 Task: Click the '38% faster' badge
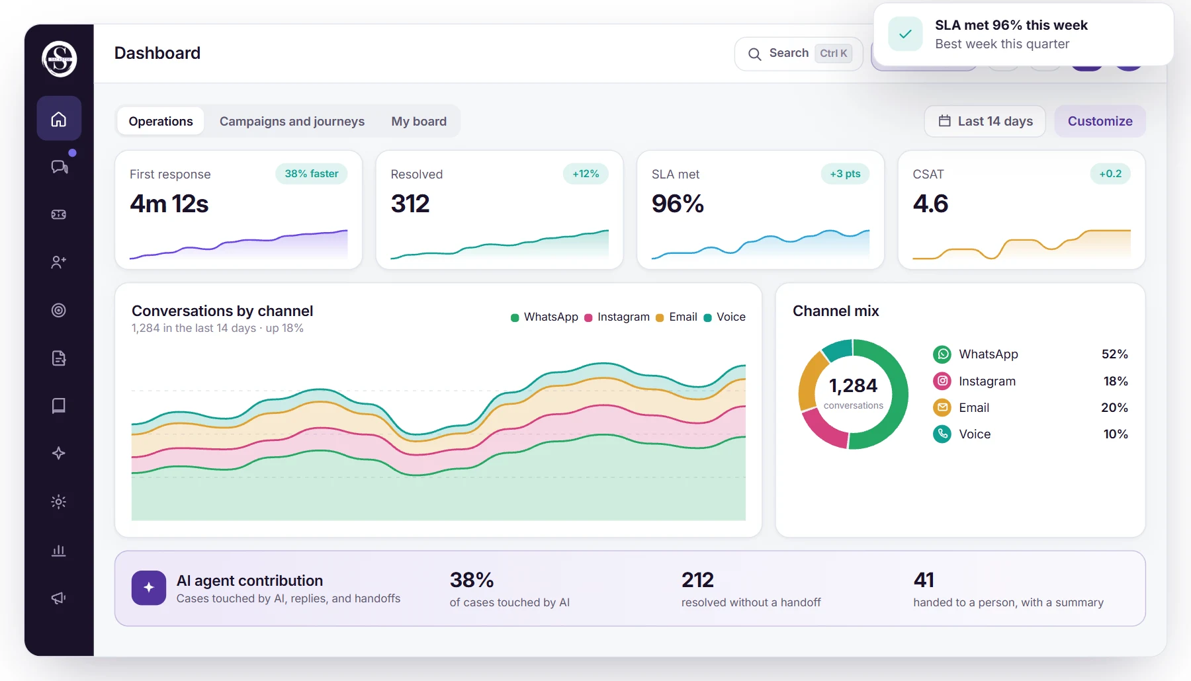click(312, 174)
